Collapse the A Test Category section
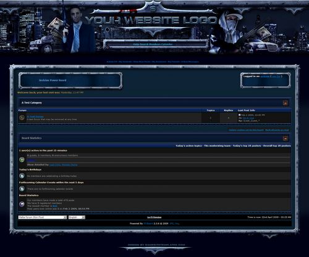This screenshot has width=309, height=257. pos(286,103)
